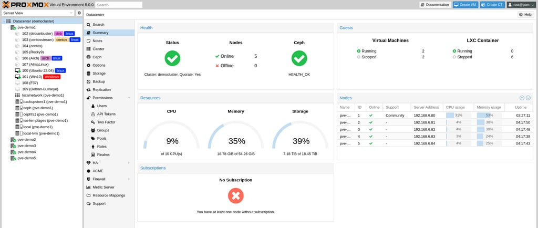Collapse the Permissions submenu arrow

coord(129,98)
